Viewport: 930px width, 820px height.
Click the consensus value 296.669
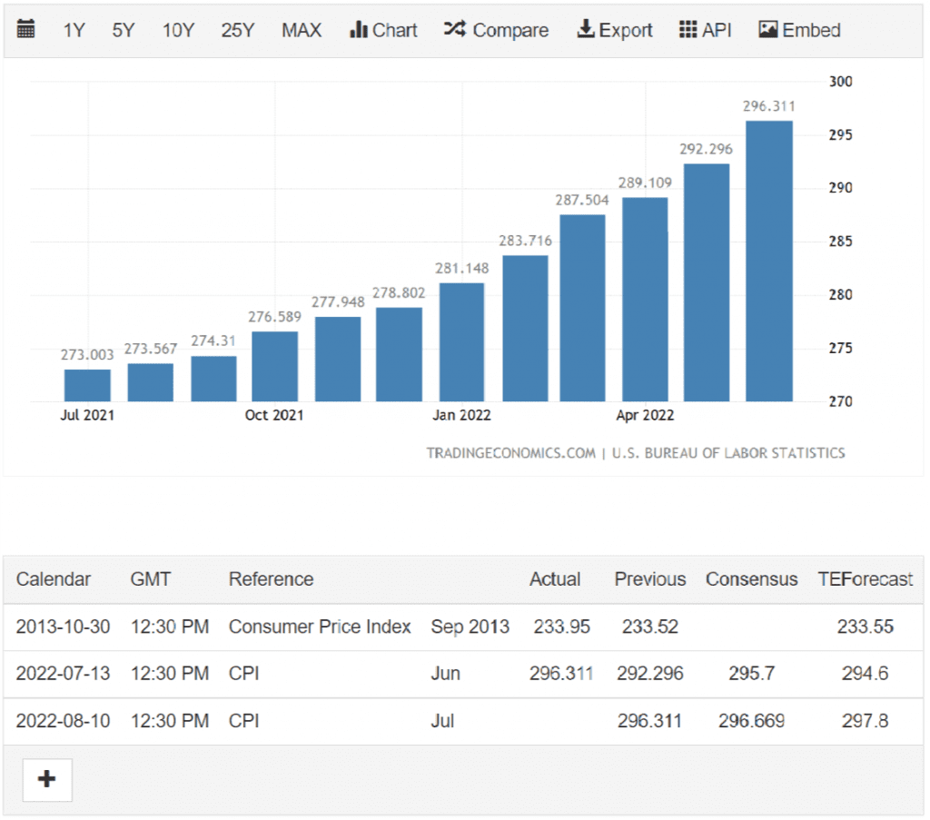point(751,721)
